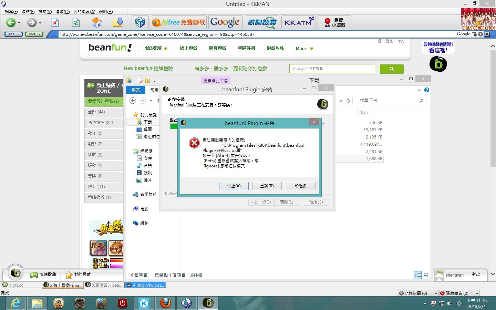Image resolution: width=496 pixels, height=310 pixels.
Task: Open the free mini games toolbar button
Action: pyautogui.click(x=334, y=22)
